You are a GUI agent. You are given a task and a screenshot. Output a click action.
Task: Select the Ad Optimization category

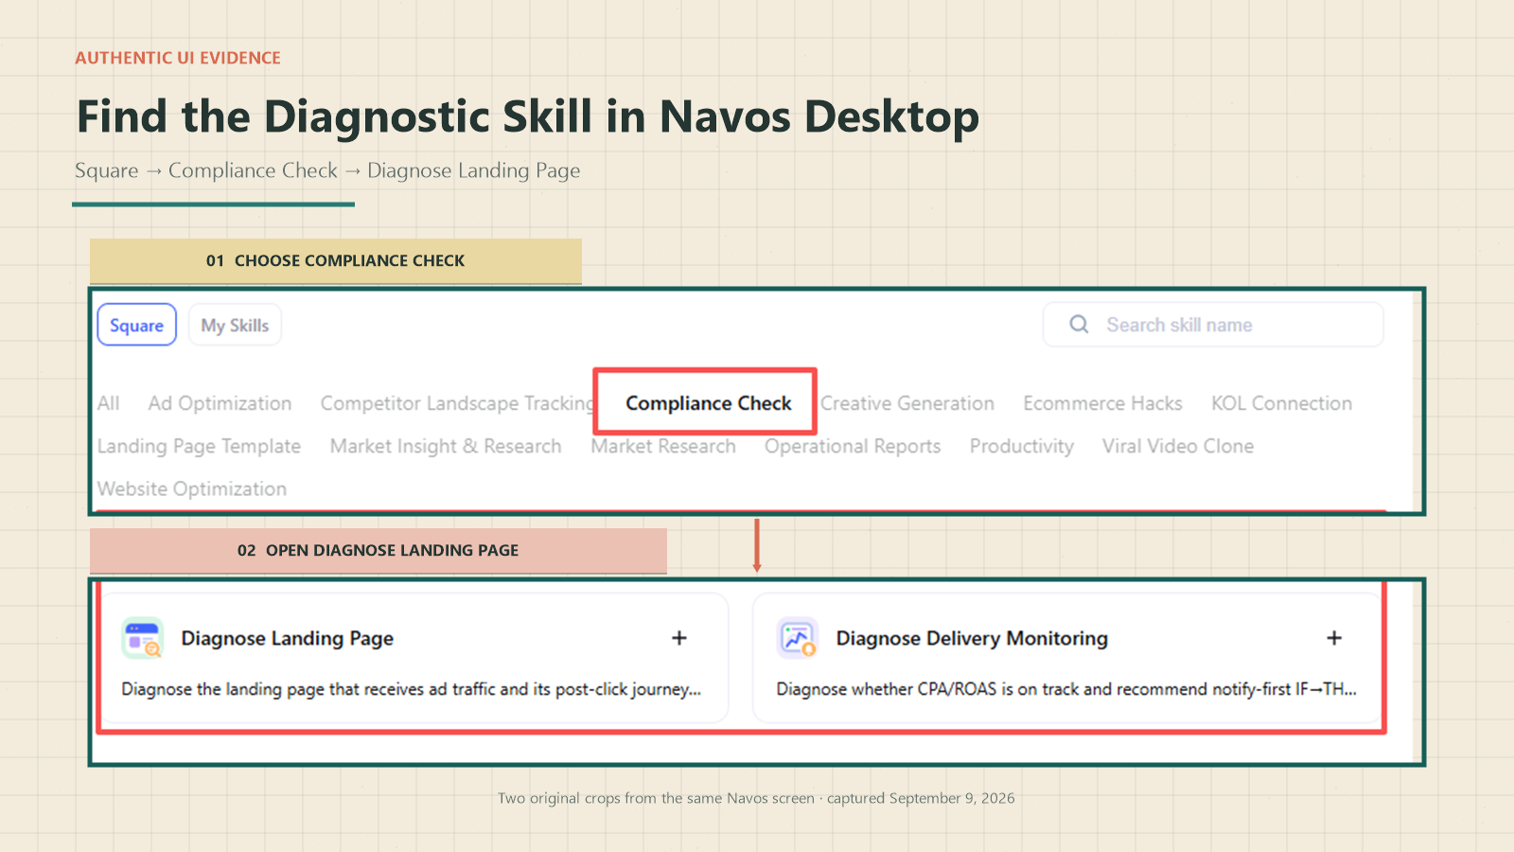coord(220,403)
